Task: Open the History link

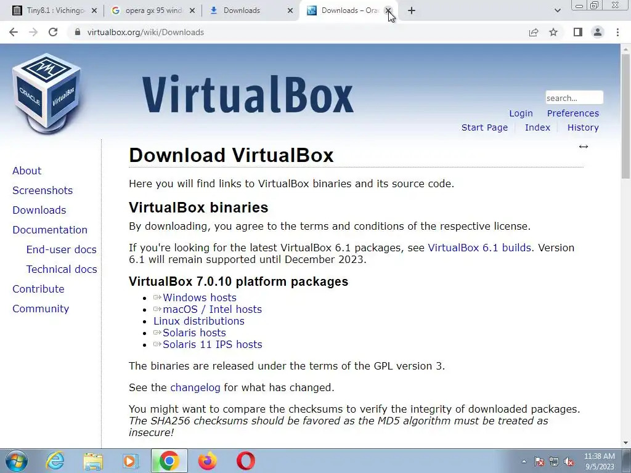Action: pyautogui.click(x=583, y=127)
